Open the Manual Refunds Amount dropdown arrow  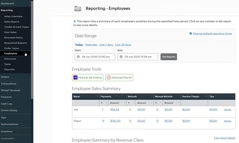[179, 103]
